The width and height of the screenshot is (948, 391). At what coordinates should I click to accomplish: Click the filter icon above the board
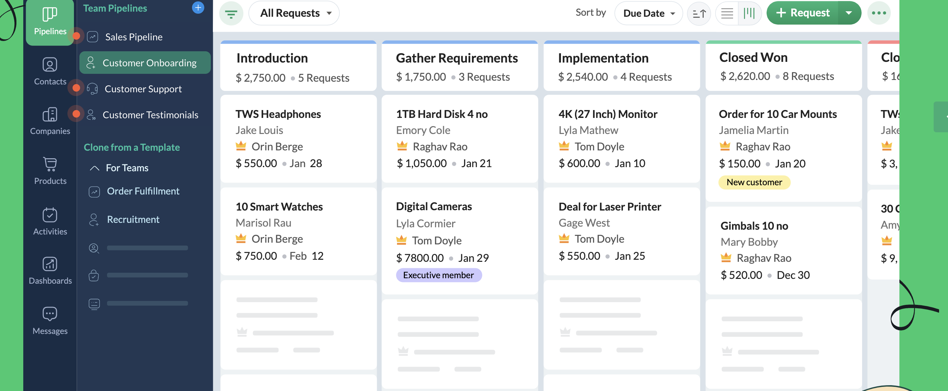coord(231,13)
